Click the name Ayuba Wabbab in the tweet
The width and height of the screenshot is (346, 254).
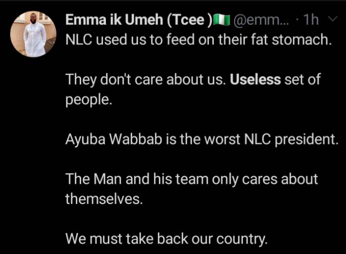114,140
